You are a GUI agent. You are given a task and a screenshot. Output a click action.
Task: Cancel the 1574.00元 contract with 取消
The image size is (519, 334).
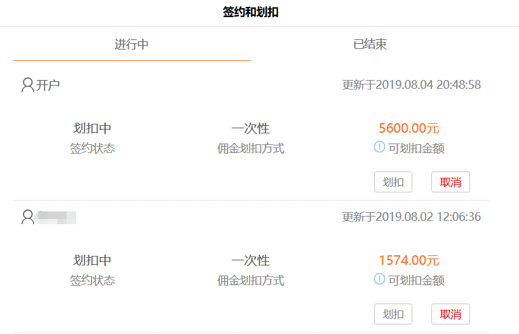tap(450, 314)
